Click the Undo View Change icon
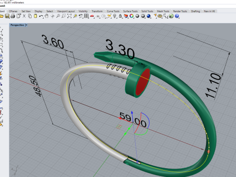Screen dimensions: 236x177 [81, 16]
